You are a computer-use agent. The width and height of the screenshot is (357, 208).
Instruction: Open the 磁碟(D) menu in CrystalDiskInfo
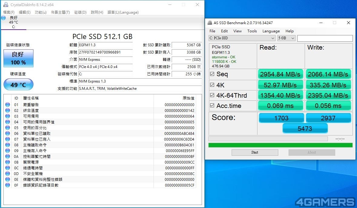[x=80, y=12]
